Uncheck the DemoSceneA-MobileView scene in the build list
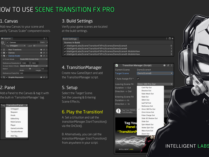This screenshot has width=209, height=157. point(65,51)
